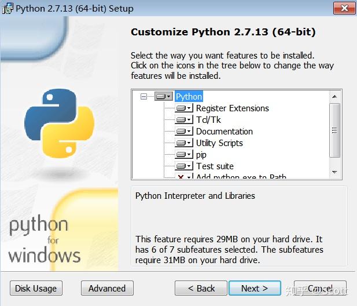Click the feature list scroll down arrow
357x306 pixels.
coord(334,173)
